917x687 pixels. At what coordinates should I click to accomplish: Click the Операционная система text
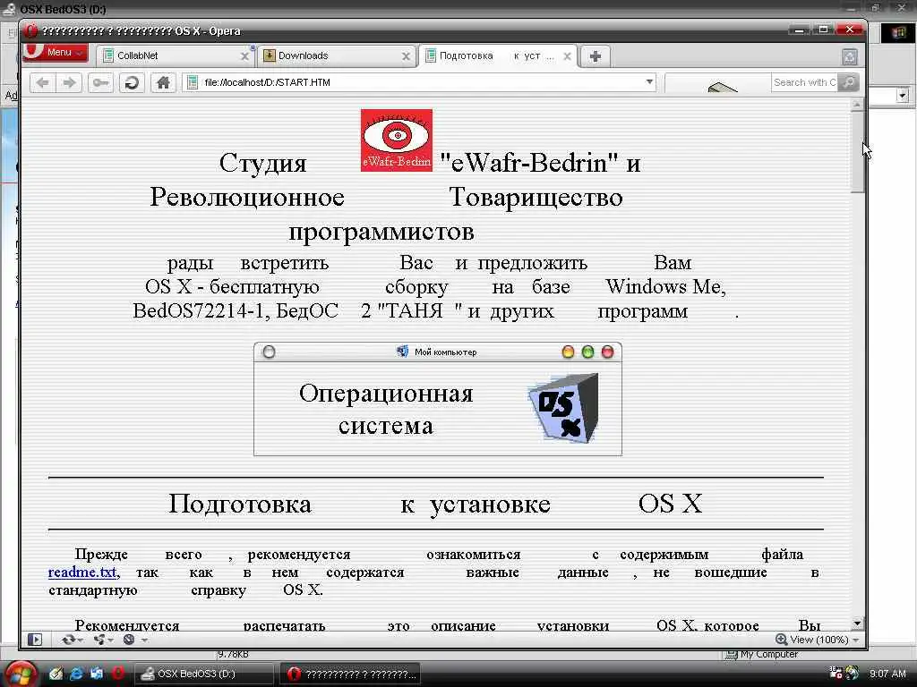(x=386, y=409)
